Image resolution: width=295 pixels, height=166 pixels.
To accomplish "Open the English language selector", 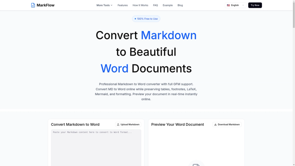I will (x=235, y=5).
